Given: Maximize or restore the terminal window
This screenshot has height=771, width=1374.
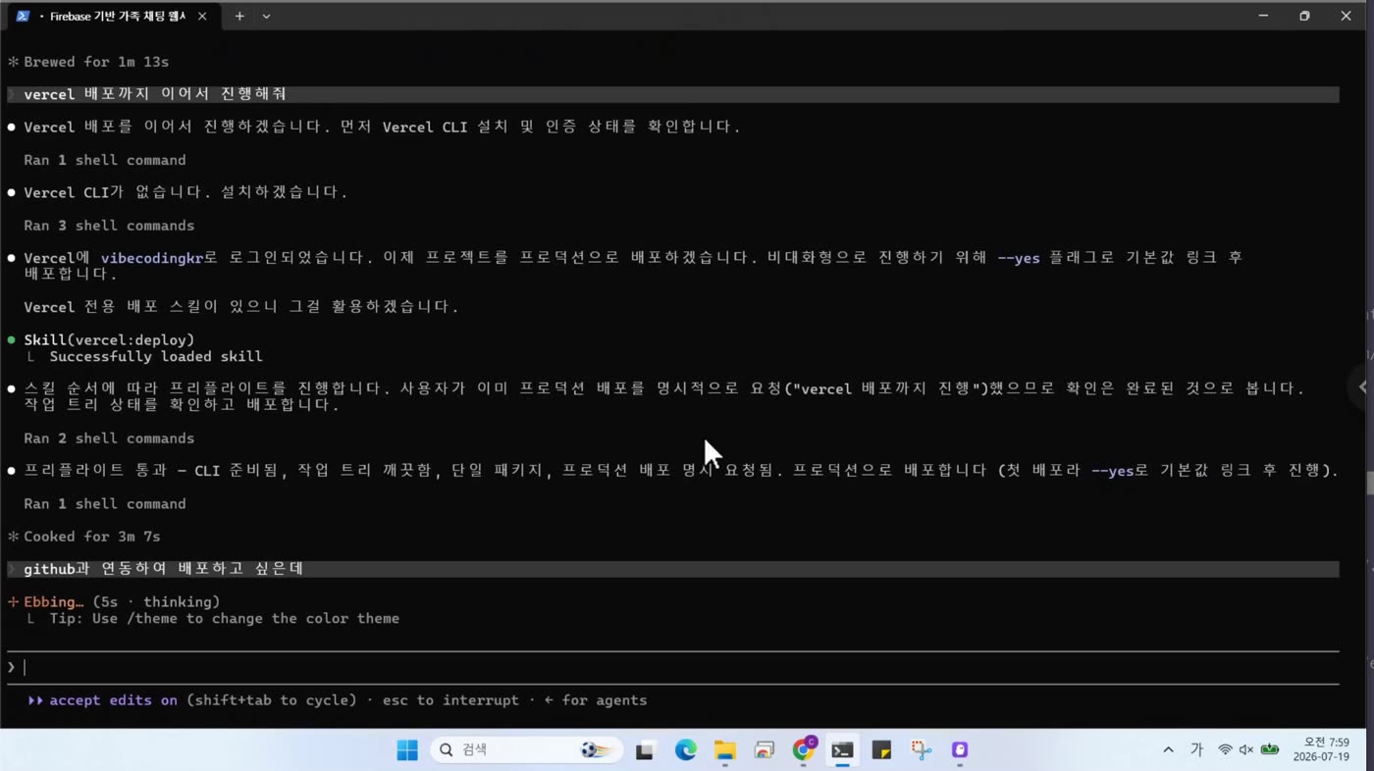Looking at the screenshot, I should pos(1304,16).
